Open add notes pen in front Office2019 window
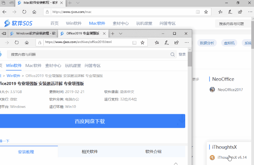This screenshot has width=254, height=165. click(166, 43)
